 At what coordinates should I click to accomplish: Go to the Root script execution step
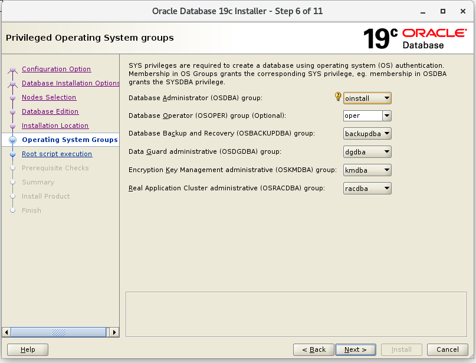click(57, 154)
